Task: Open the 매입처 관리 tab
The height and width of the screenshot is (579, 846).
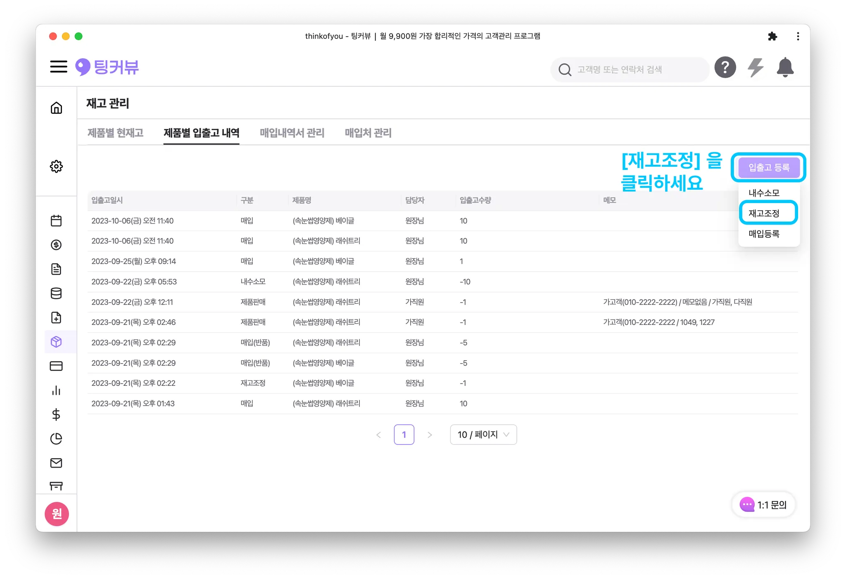Action: [368, 133]
